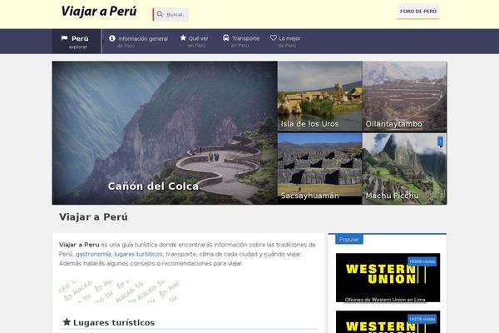Click the bus icon for Transporte
Image resolution: width=499 pixels, height=333 pixels.
[x=225, y=38]
